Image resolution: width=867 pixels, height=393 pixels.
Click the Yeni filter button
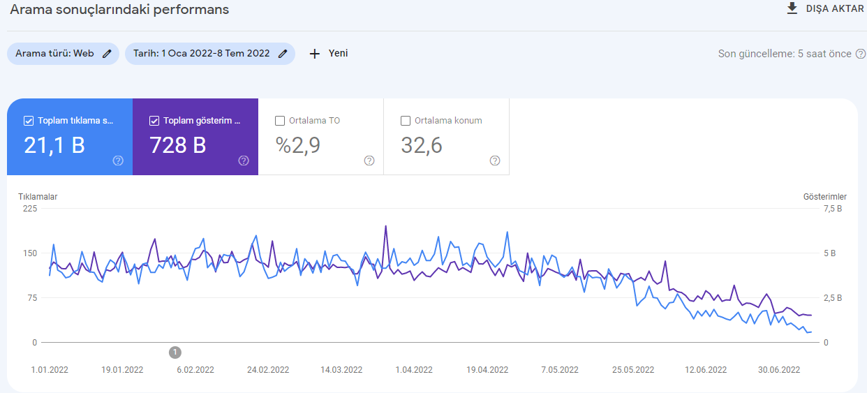(x=328, y=54)
